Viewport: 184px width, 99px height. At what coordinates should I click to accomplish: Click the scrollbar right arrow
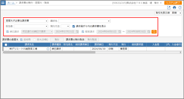click(181, 52)
